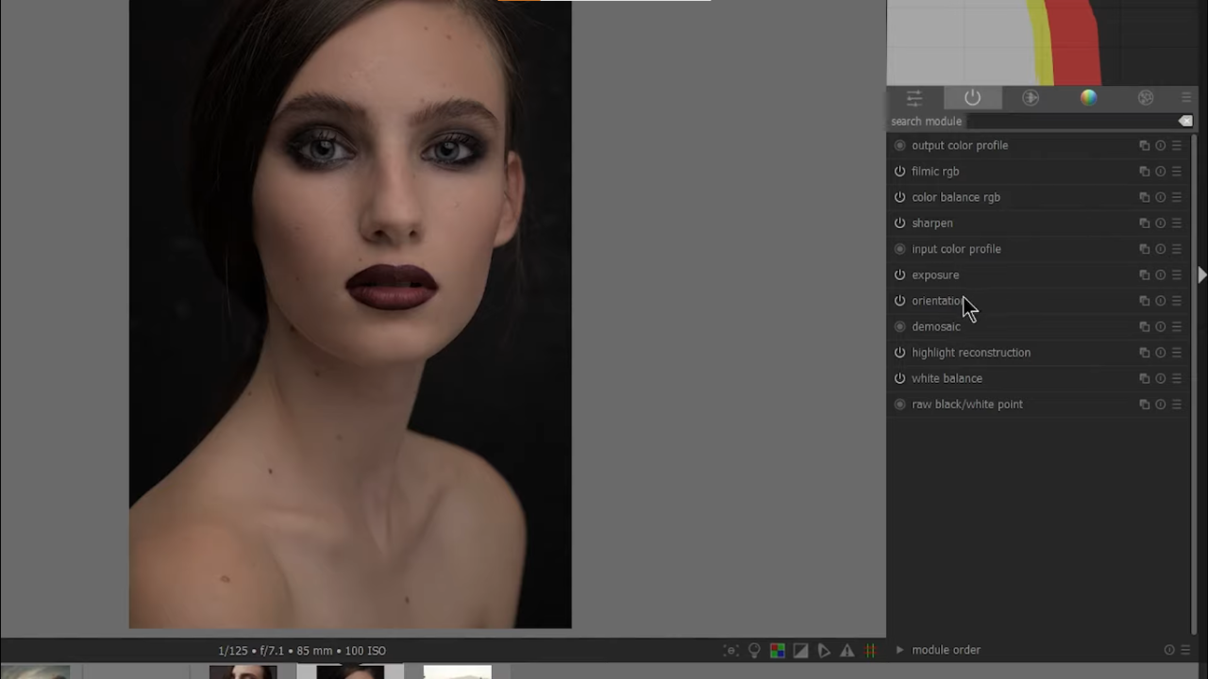Open the hamburger menu beside the module groups

point(1186,97)
